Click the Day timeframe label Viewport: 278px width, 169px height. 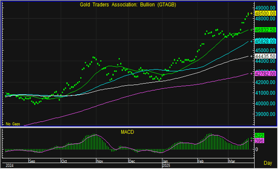pos(268,163)
